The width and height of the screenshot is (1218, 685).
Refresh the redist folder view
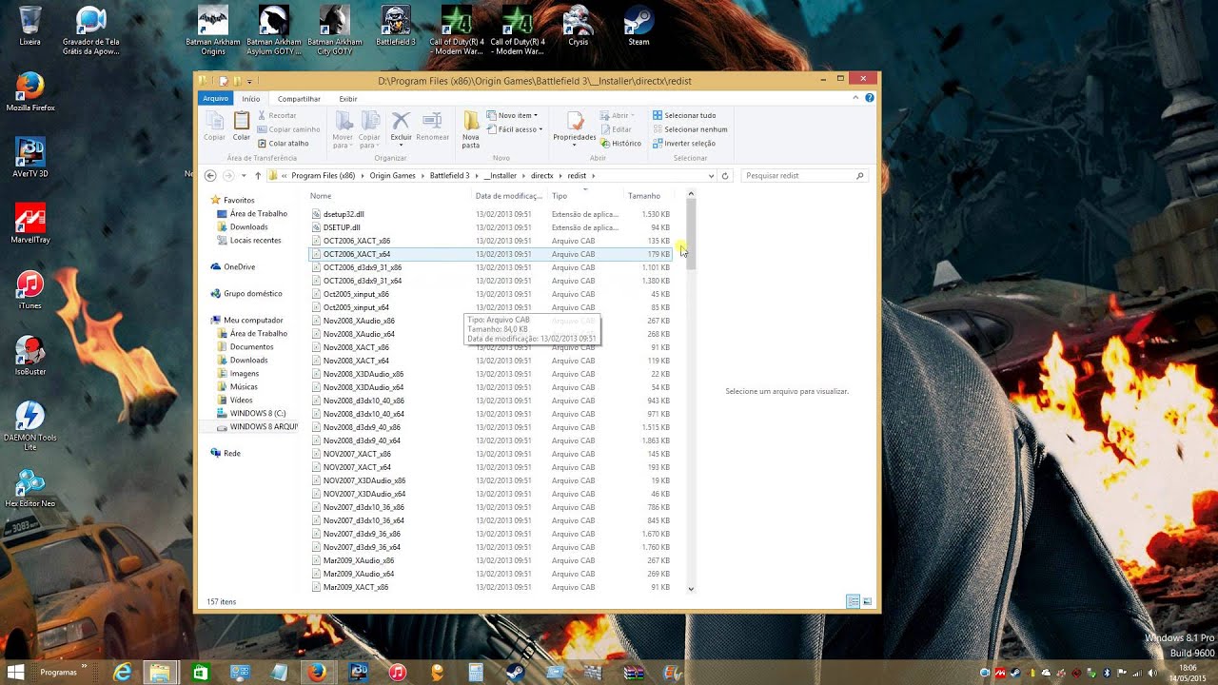(x=725, y=176)
